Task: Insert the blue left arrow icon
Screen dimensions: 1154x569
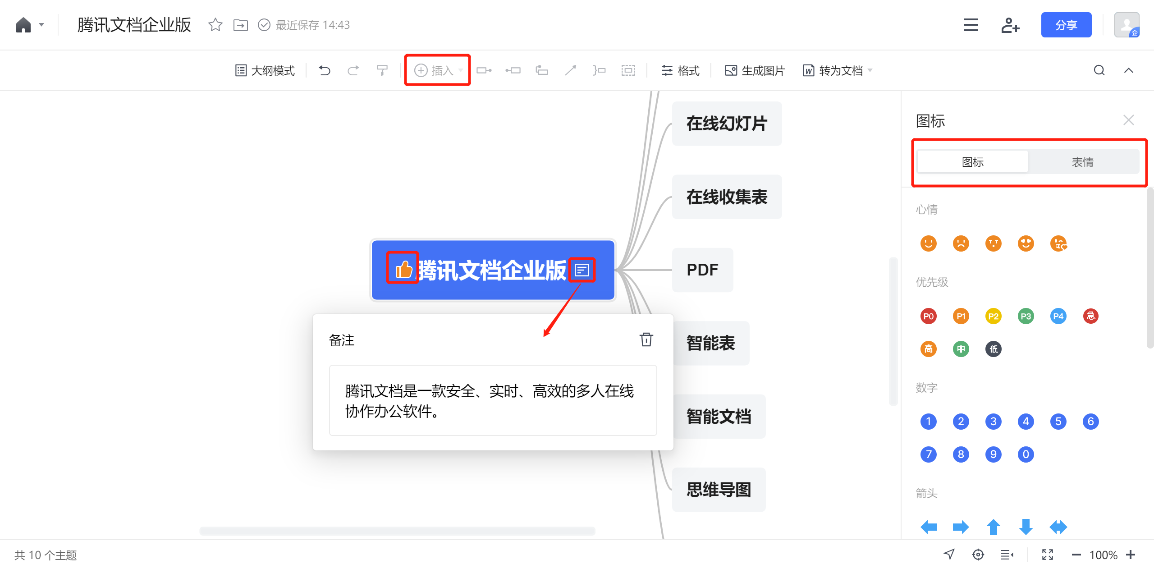Action: [x=928, y=526]
